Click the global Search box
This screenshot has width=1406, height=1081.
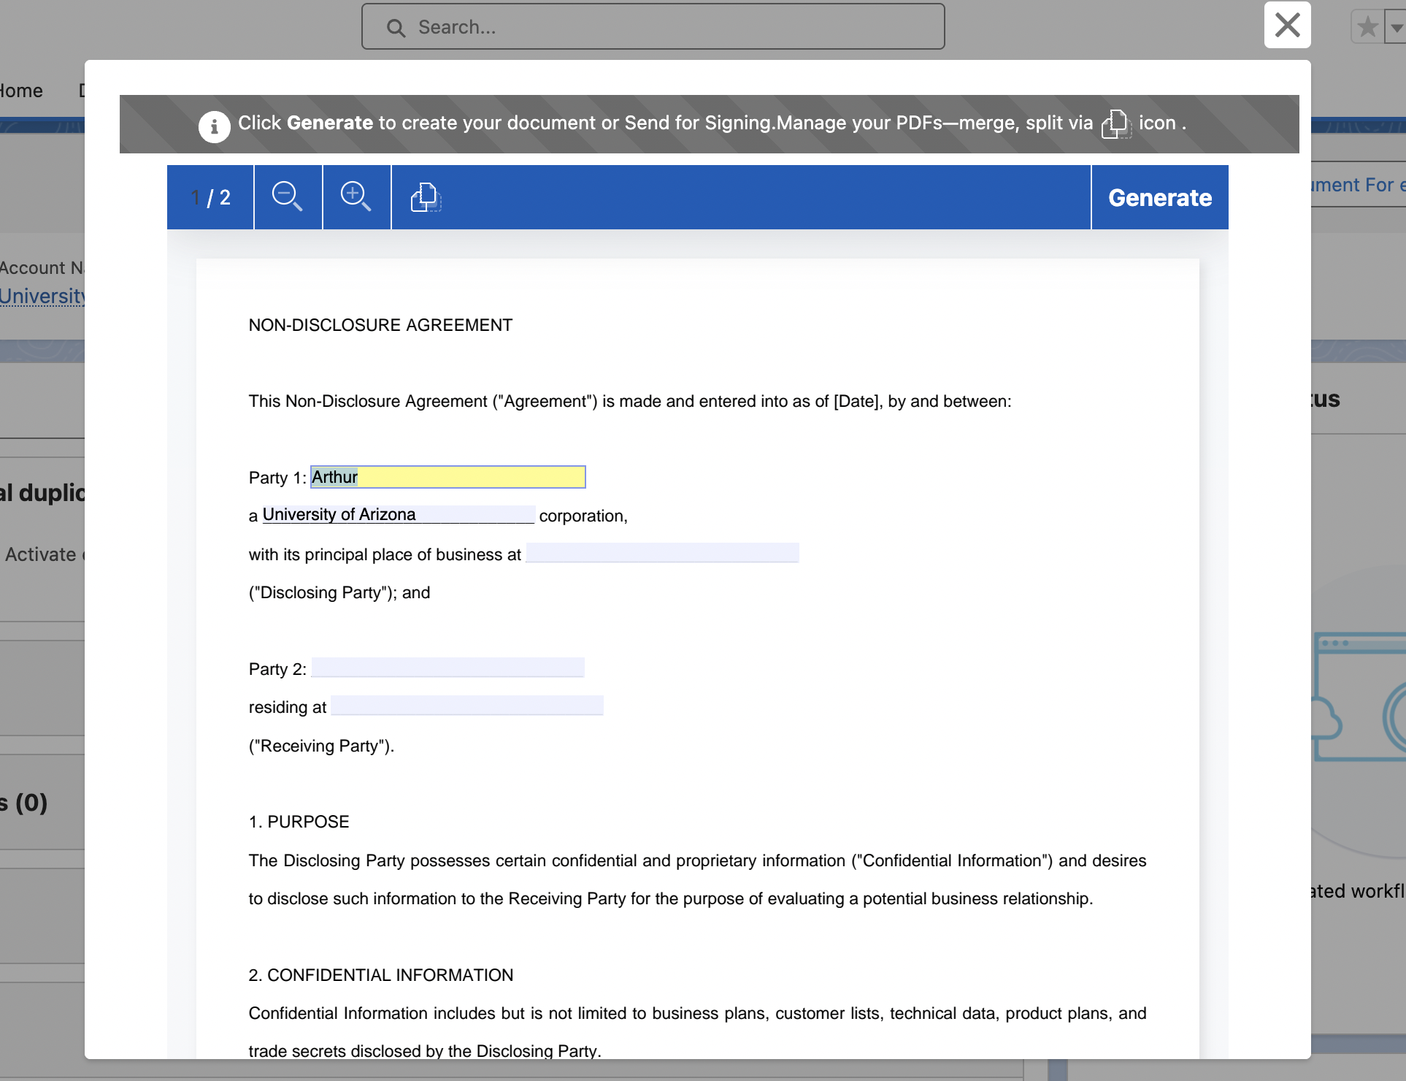[653, 27]
